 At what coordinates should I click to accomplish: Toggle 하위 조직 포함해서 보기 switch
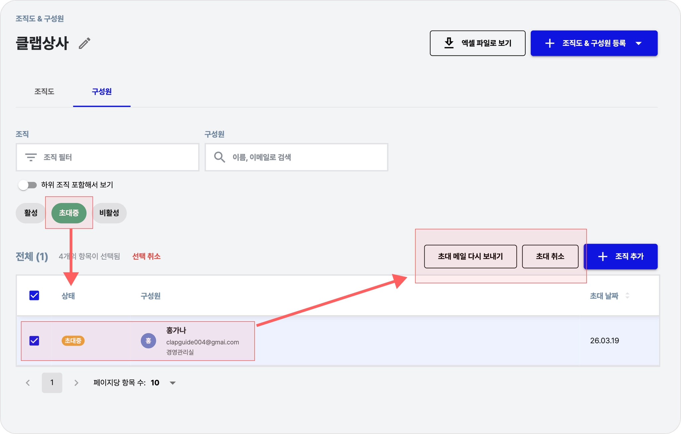[28, 185]
